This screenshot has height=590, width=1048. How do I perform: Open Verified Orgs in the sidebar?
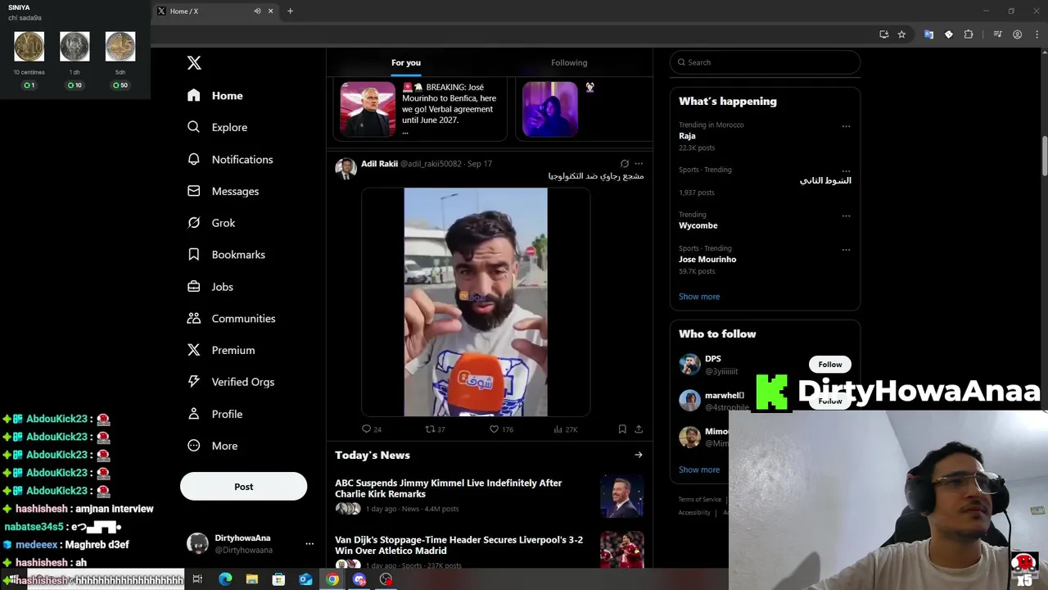230,382
